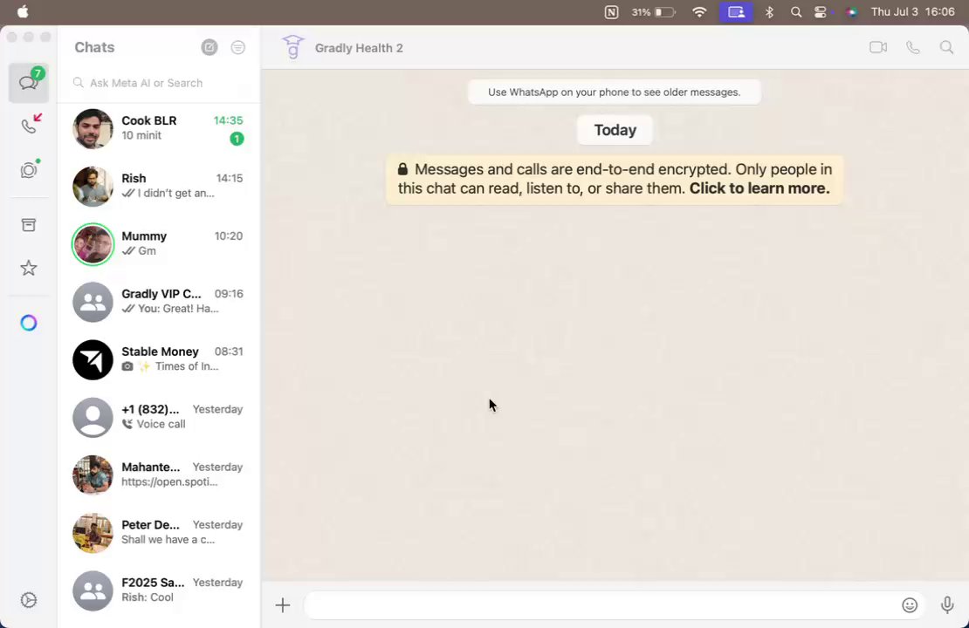
Task: Open the emoji picker
Action: [x=909, y=605]
